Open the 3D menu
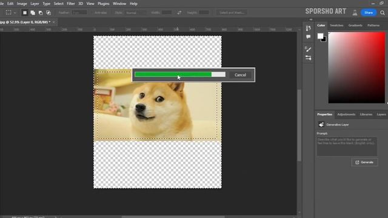This screenshot has width=388, height=218. [81, 4]
